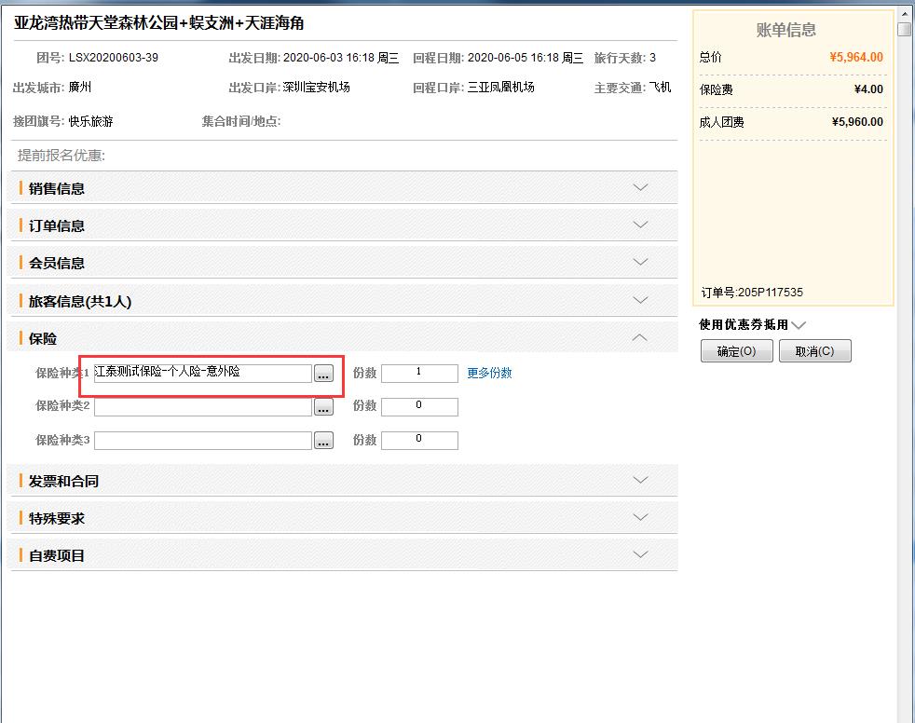Click the empty 保险种类3 input field
The width and height of the screenshot is (915, 723).
point(202,441)
